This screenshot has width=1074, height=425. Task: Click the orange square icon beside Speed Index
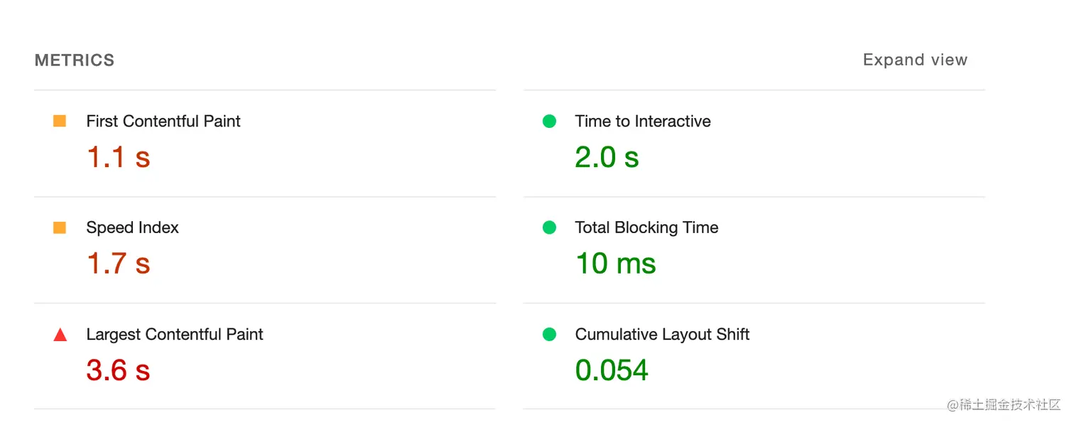click(60, 228)
